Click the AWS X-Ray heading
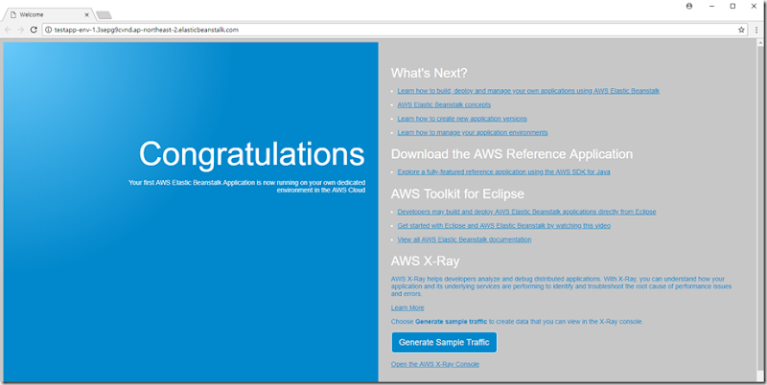767x385 pixels. click(x=425, y=260)
